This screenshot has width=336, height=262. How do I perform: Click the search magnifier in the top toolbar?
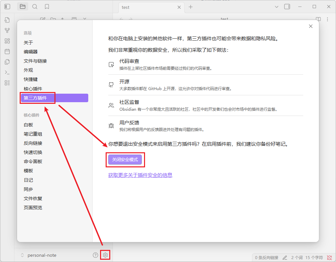tap(35, 6)
